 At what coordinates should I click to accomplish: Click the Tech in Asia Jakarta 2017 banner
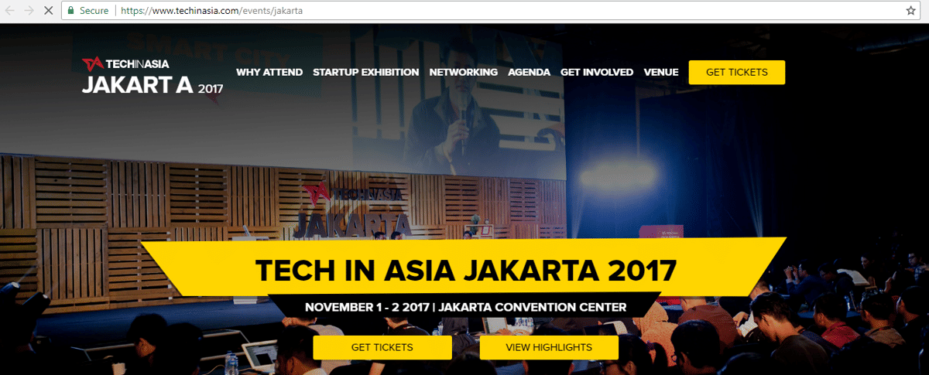pos(465,269)
